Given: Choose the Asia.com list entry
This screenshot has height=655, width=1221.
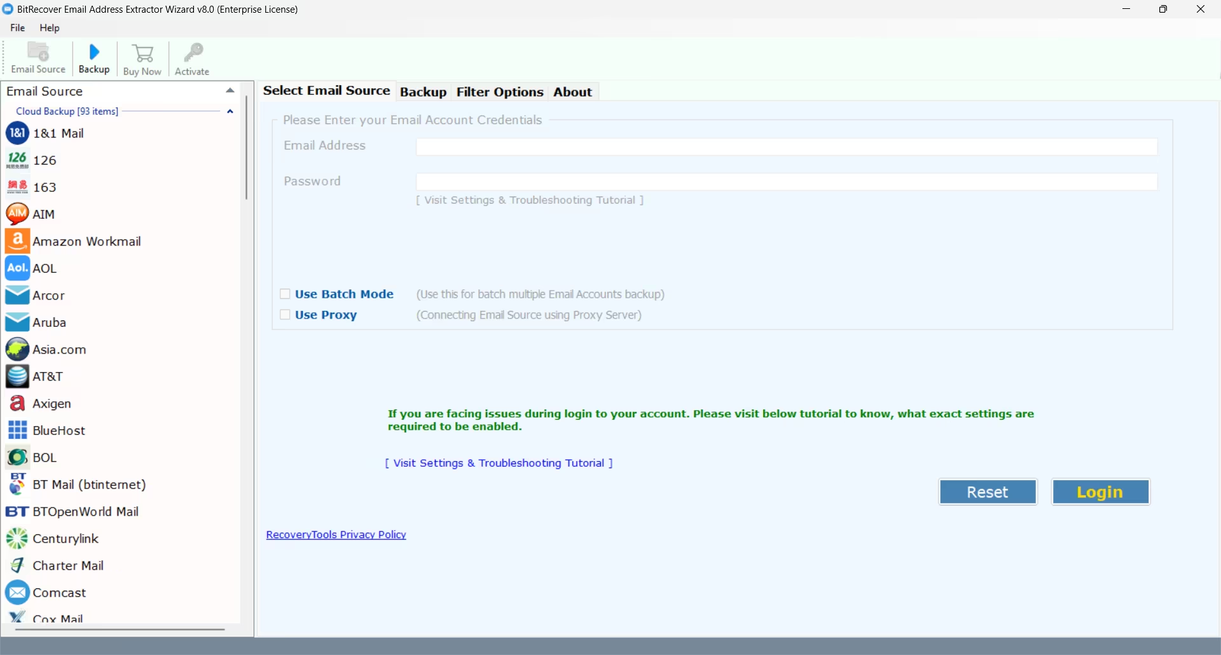Looking at the screenshot, I should click(59, 350).
